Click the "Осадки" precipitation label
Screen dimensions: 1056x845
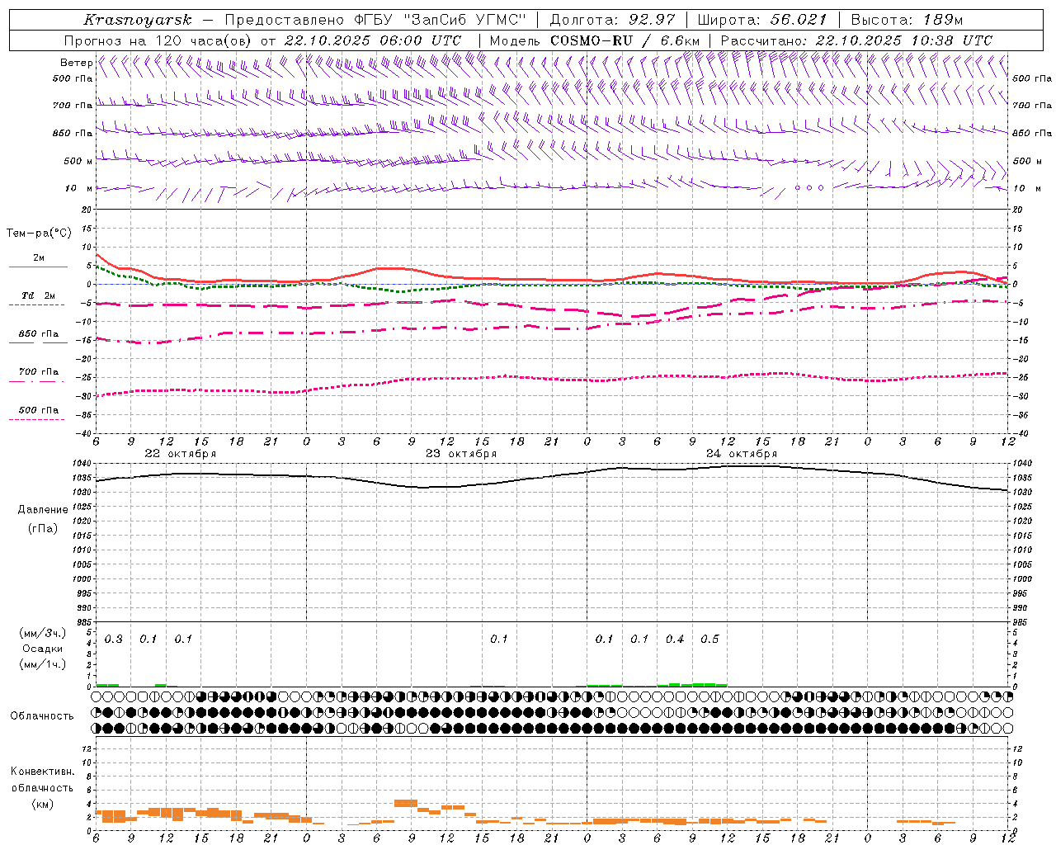(43, 649)
